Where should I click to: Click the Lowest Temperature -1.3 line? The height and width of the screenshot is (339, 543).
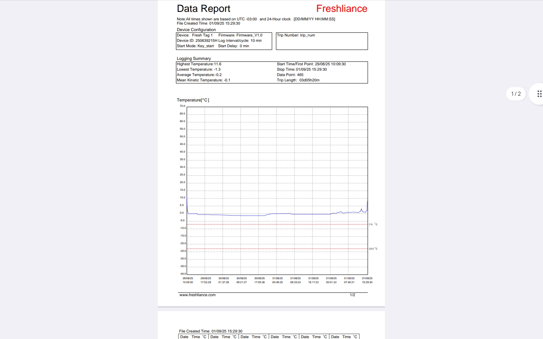(199, 69)
